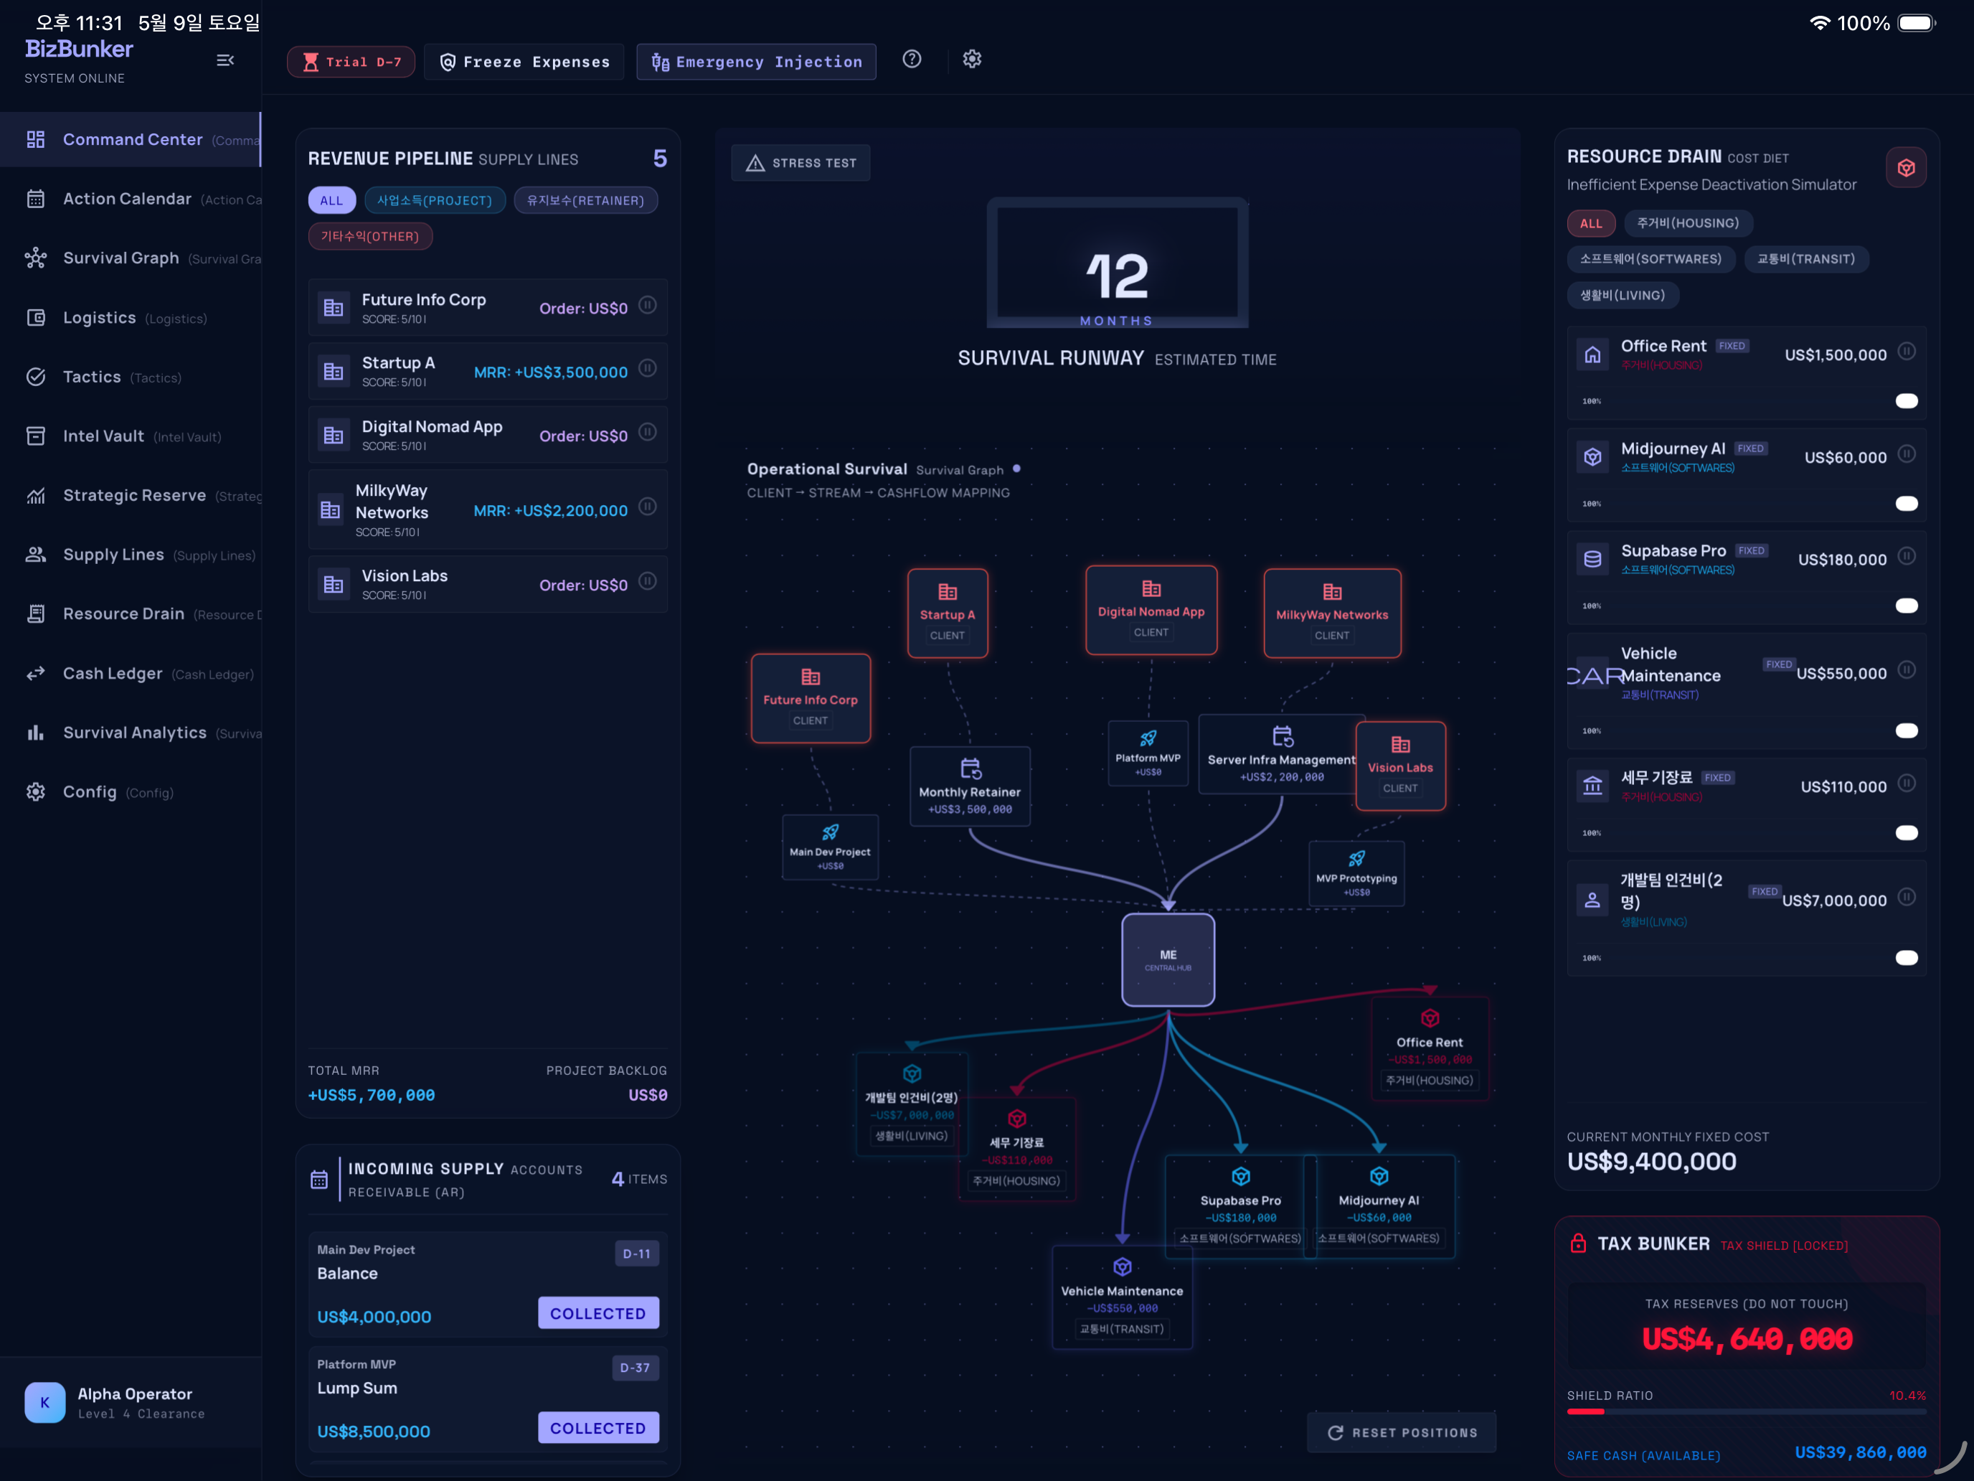Click the person icon on the 개발팀 인건비 expense row

tap(1592, 900)
